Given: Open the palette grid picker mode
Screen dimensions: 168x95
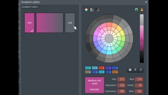Looking at the screenshot, I should point(97,10).
